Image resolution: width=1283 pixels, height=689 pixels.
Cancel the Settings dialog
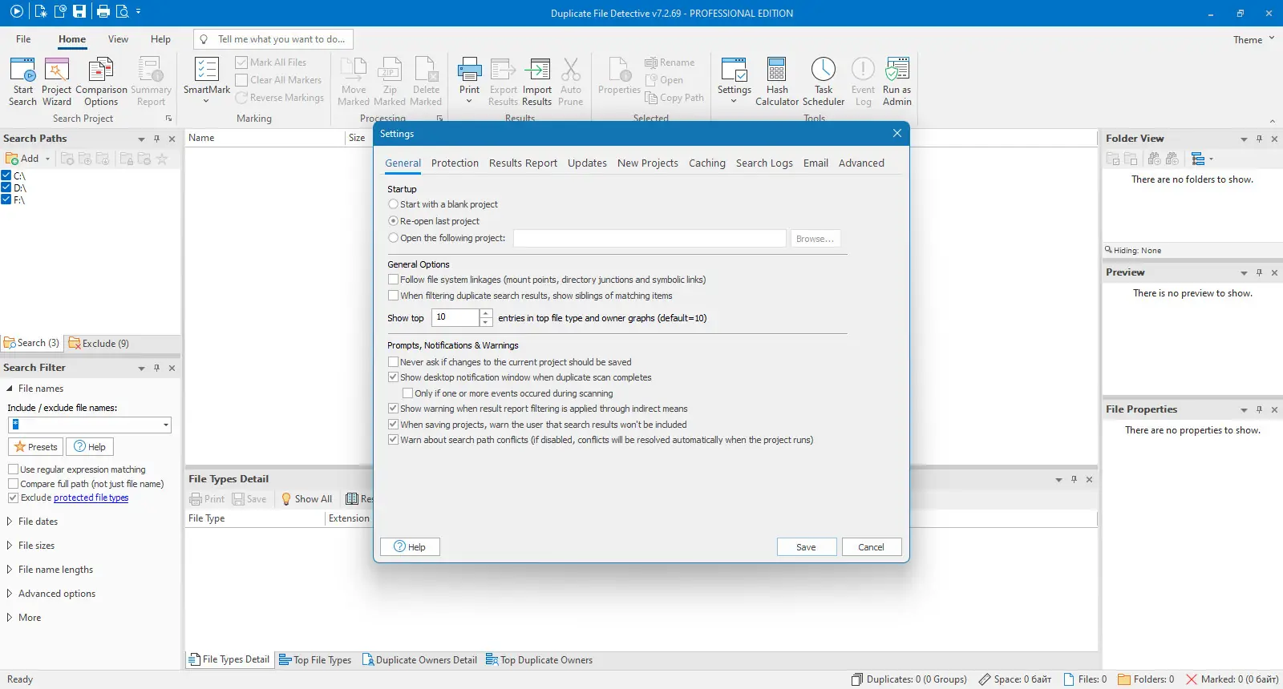(x=871, y=547)
